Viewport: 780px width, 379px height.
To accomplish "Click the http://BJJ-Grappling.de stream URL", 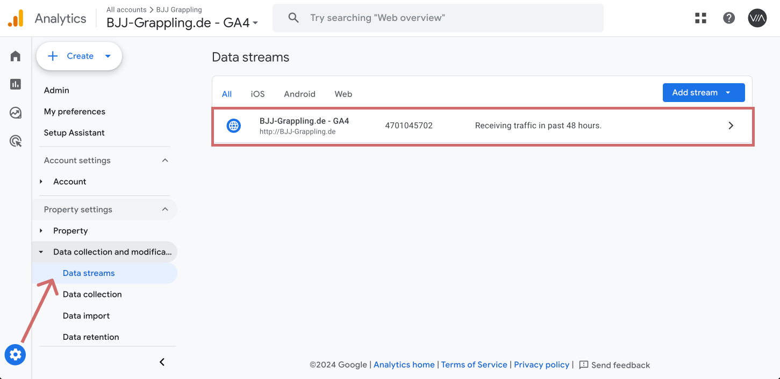I will click(298, 132).
